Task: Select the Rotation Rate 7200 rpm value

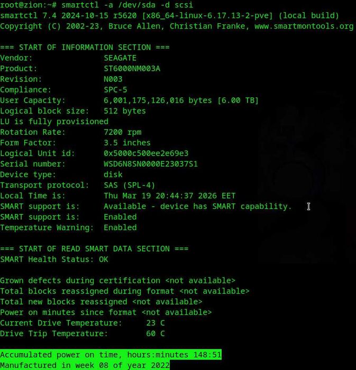Action: pyautogui.click(x=122, y=132)
